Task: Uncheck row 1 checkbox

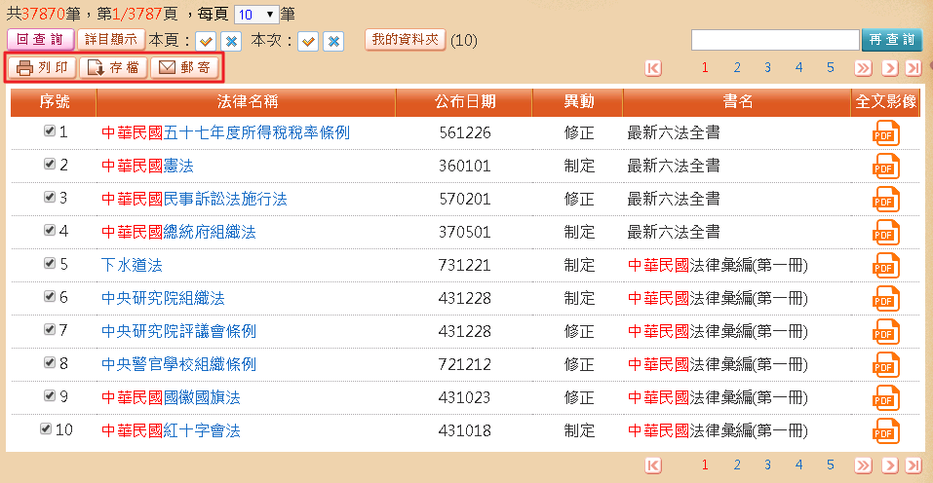Action: pos(50,131)
